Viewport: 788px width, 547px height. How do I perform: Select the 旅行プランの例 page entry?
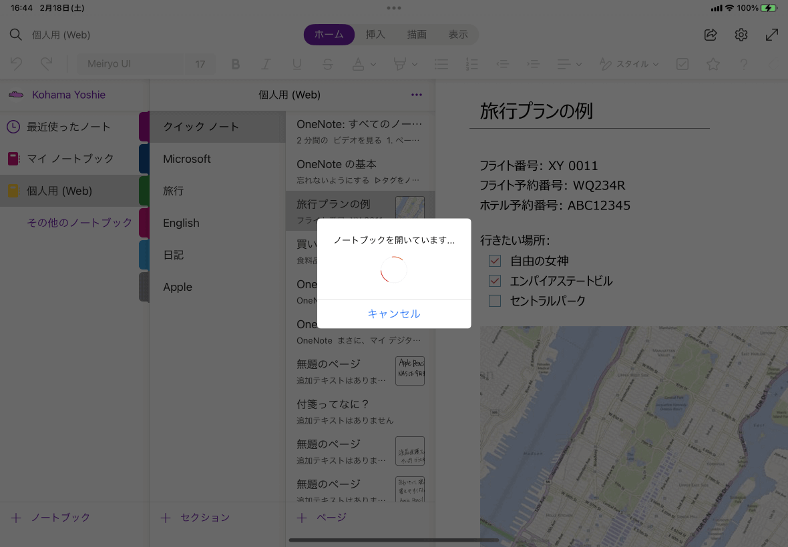pyautogui.click(x=361, y=211)
